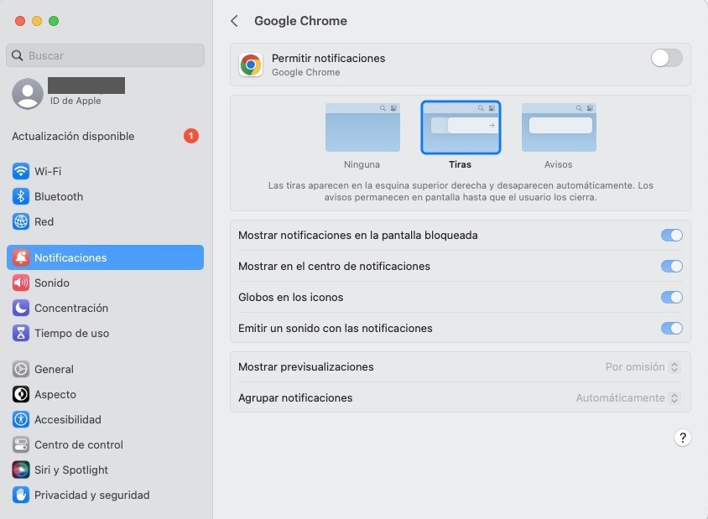Click the Buscar search field
The height and width of the screenshot is (519, 708).
click(105, 55)
